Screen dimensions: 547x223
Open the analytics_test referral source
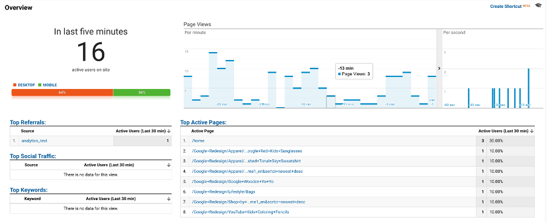click(34, 141)
